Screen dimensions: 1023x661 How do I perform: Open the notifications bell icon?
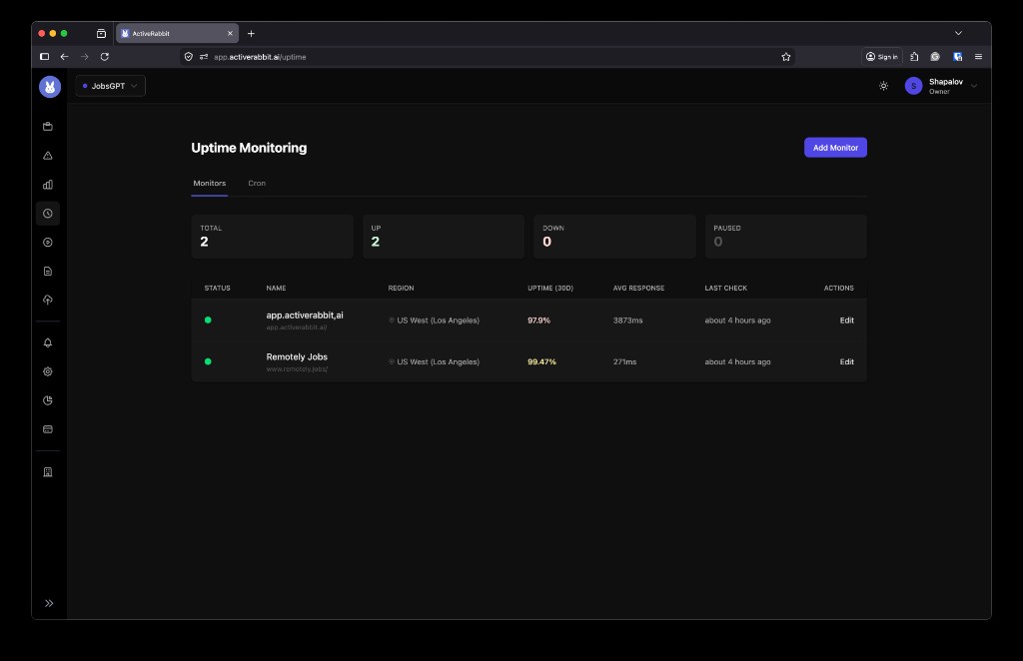click(48, 342)
